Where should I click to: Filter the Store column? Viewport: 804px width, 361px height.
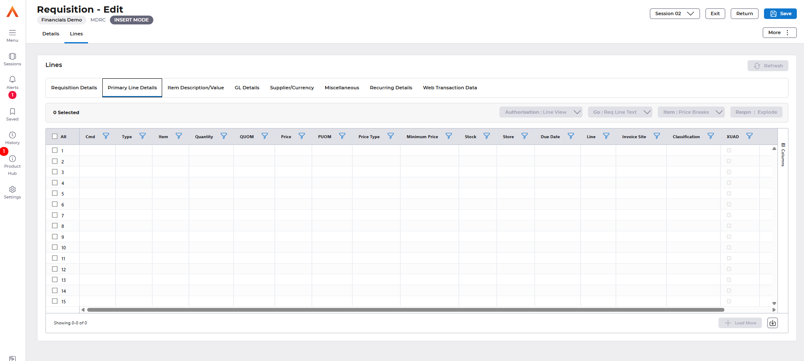pyautogui.click(x=525, y=136)
